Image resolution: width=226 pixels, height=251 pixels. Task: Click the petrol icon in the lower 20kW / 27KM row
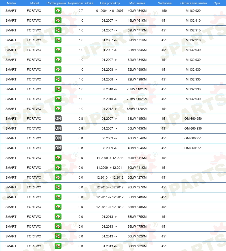click(58, 187)
